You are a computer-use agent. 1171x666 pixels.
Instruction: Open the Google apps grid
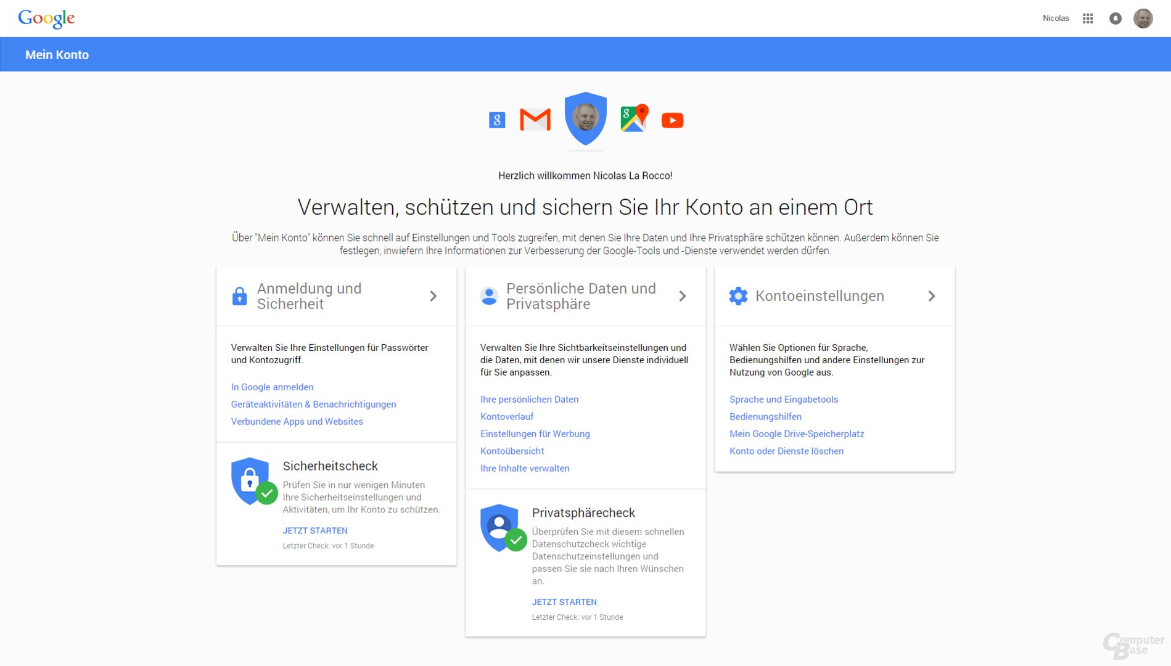1088,18
